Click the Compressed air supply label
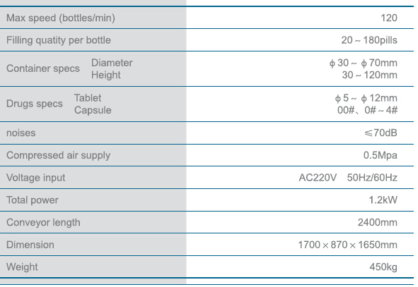The width and height of the screenshot is (418, 287). click(x=59, y=155)
